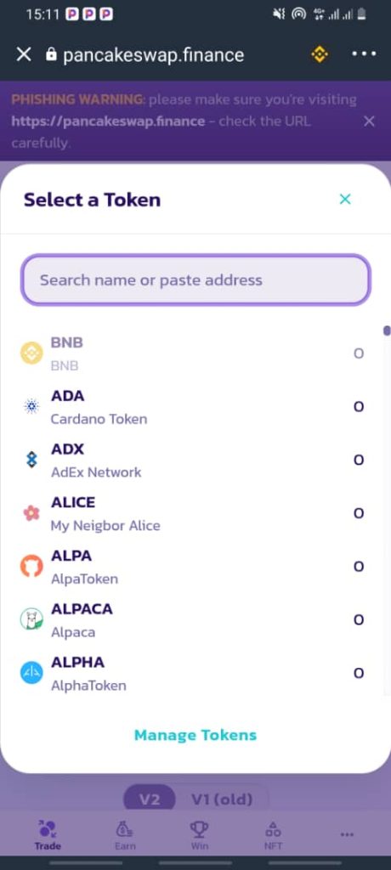
Task: Open the NFT section
Action: point(273,836)
